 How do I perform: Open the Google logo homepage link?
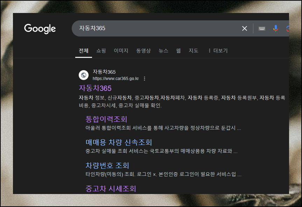(x=40, y=29)
